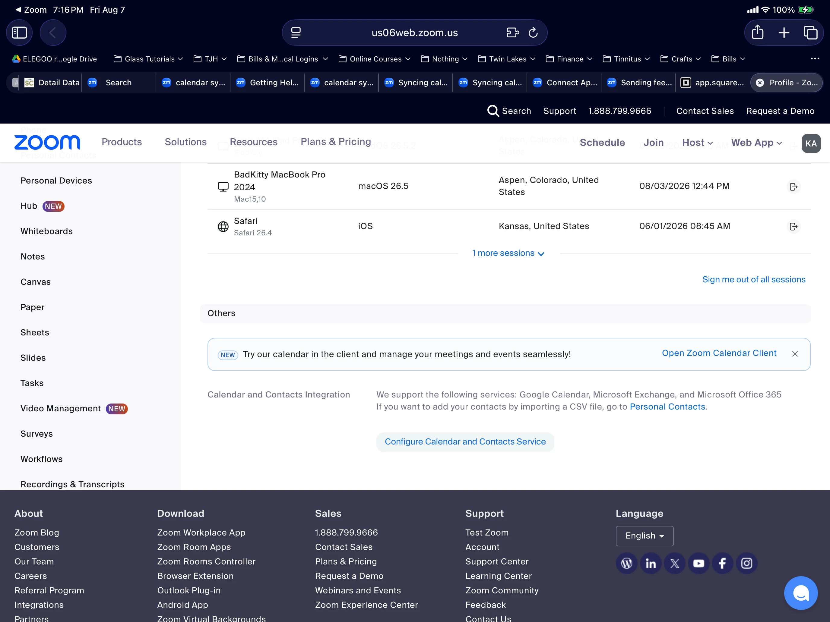Open ELEGOO Google Drive bookmark
830x622 pixels.
click(54, 59)
